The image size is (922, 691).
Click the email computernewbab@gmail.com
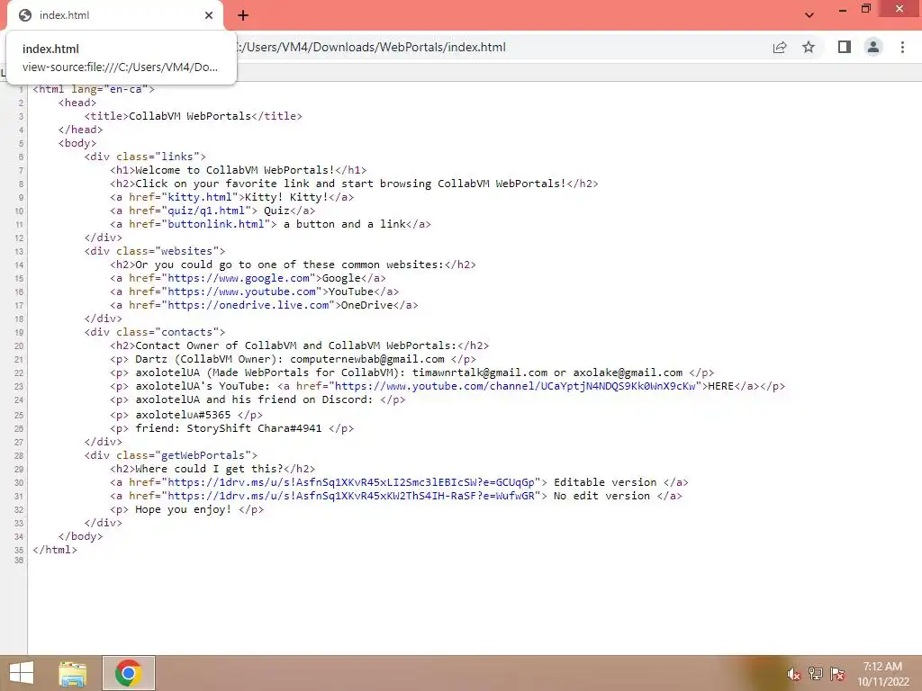(367, 360)
